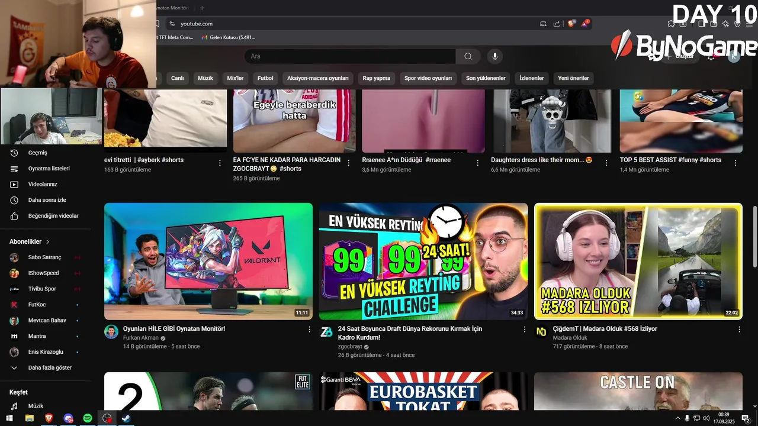Select Rap yapma filter chip

point(377,78)
